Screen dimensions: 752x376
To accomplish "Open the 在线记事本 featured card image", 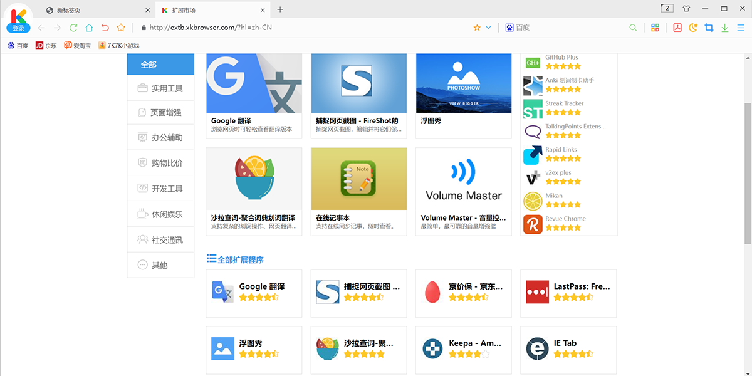I will [359, 179].
